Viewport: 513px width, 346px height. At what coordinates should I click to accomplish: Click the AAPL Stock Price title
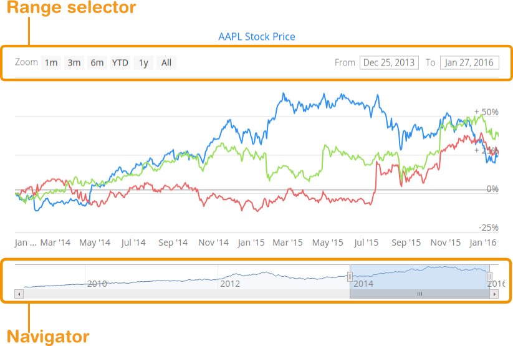[256, 36]
